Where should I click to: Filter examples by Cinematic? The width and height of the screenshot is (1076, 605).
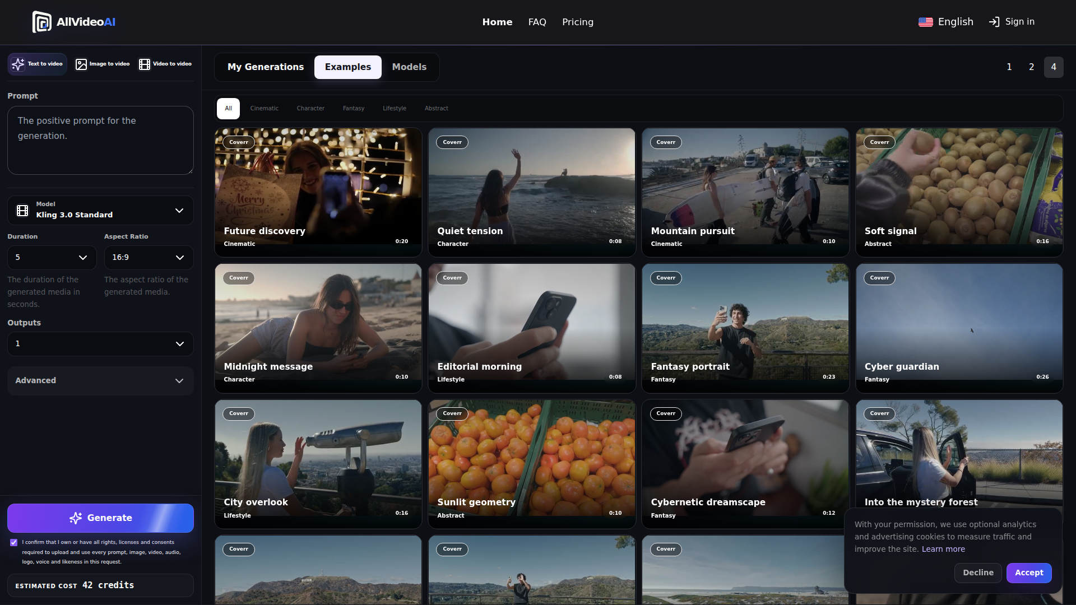pos(264,109)
